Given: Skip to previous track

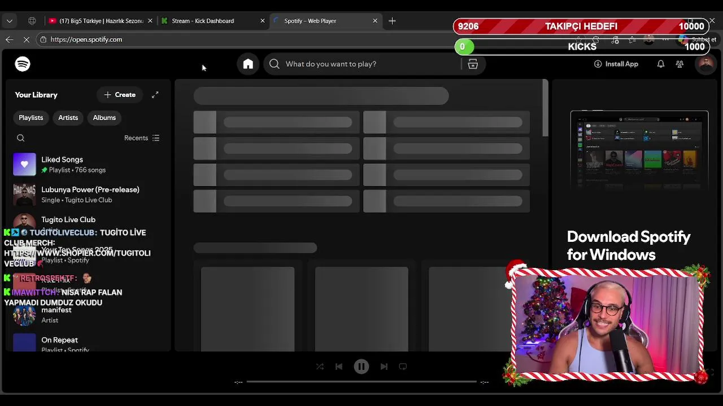Looking at the screenshot, I should (339, 367).
